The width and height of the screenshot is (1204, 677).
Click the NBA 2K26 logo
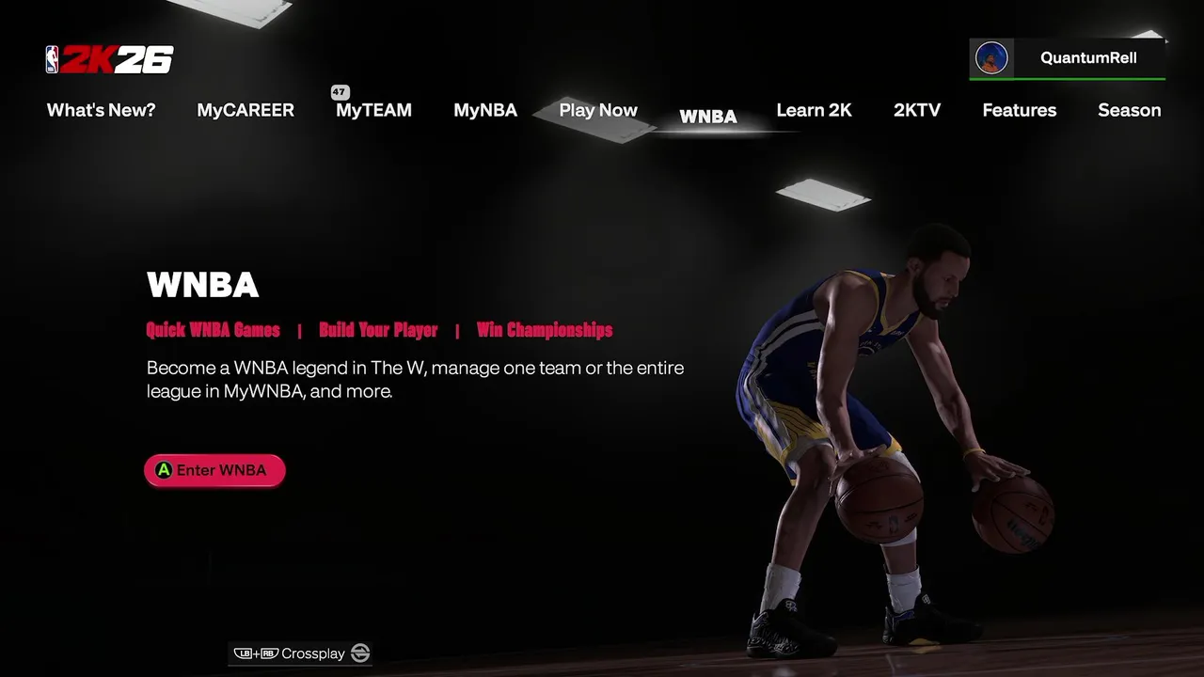coord(110,59)
